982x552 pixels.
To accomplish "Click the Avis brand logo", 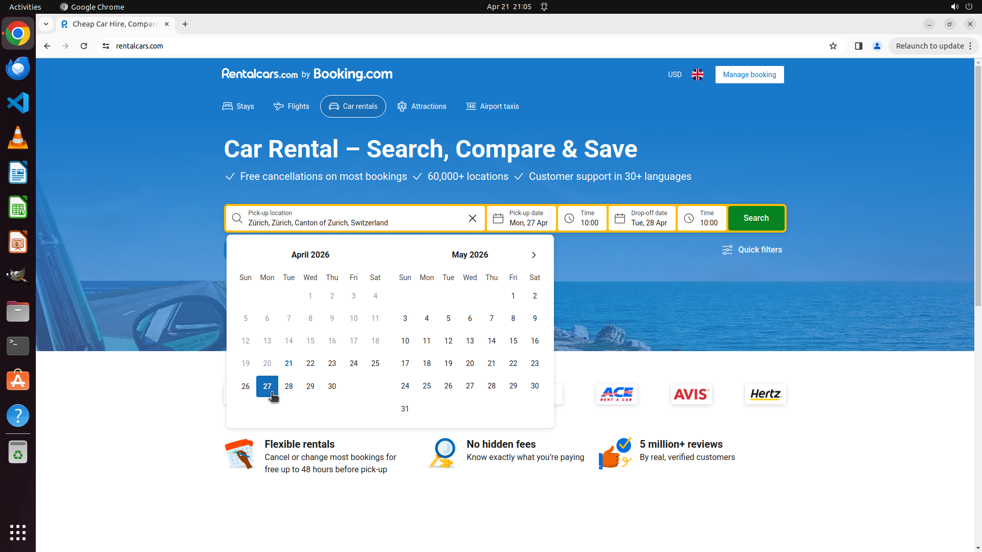I will [691, 394].
